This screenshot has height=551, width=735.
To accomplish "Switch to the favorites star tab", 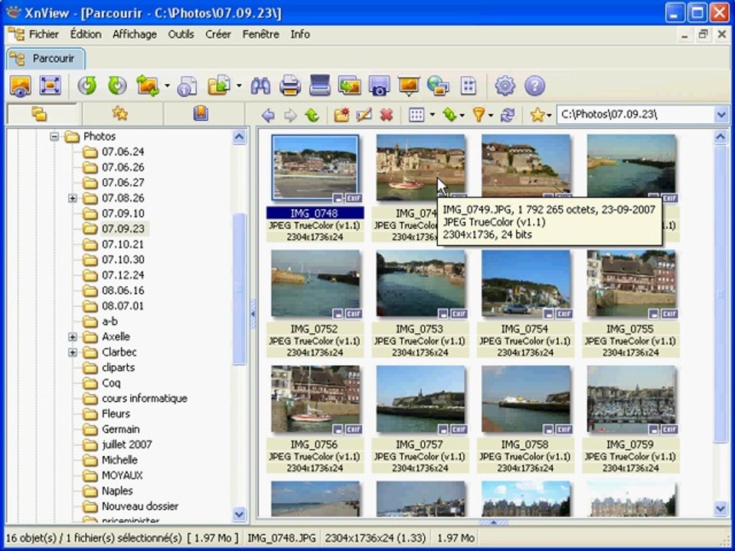I will tap(120, 114).
